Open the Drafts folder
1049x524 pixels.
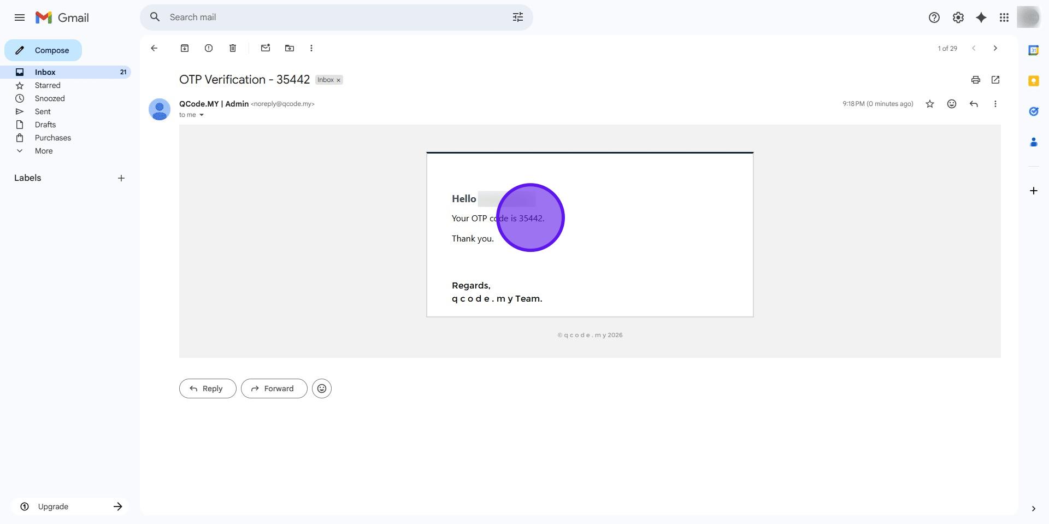tap(45, 125)
